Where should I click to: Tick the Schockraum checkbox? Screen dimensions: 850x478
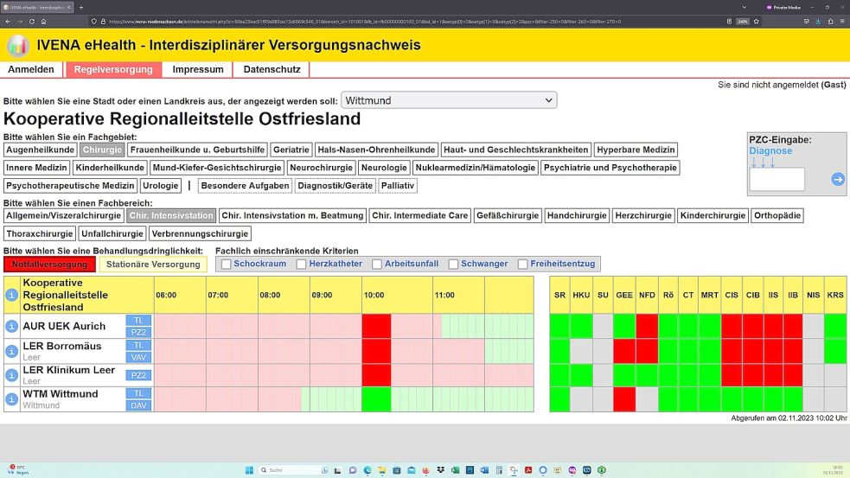click(226, 264)
